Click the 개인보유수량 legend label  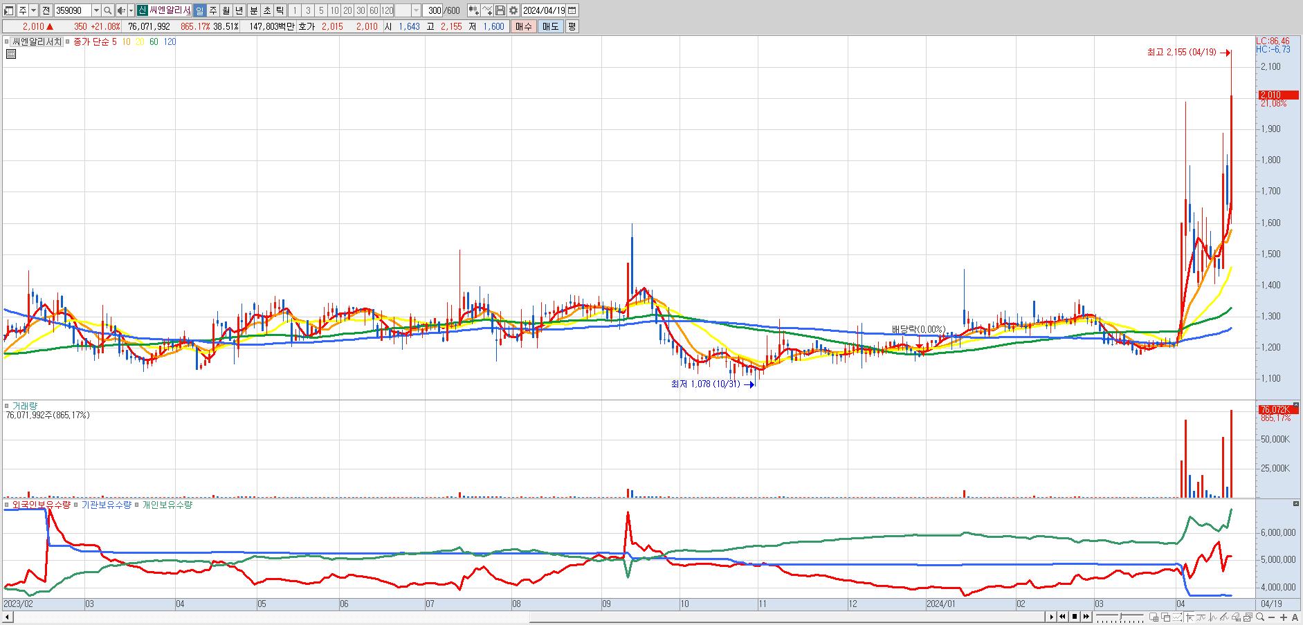point(167,505)
